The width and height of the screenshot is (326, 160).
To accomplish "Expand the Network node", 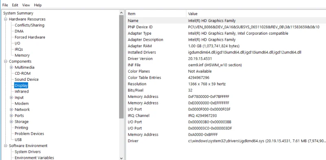I will 11,110.
